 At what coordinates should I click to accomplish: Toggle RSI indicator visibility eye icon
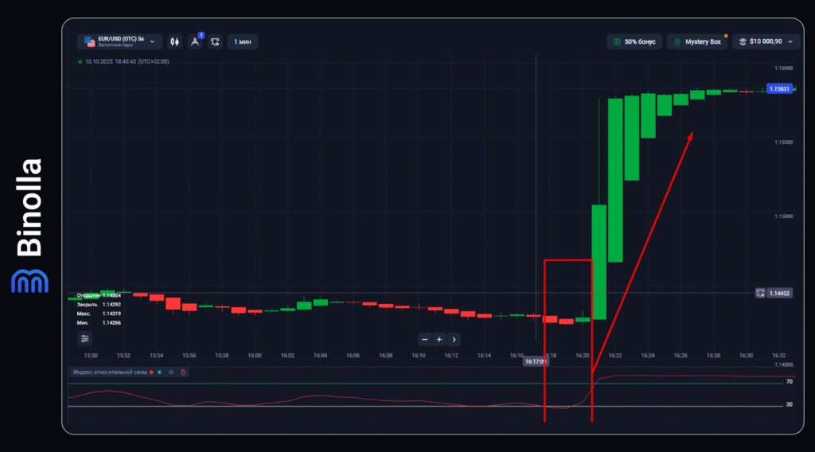click(x=170, y=372)
